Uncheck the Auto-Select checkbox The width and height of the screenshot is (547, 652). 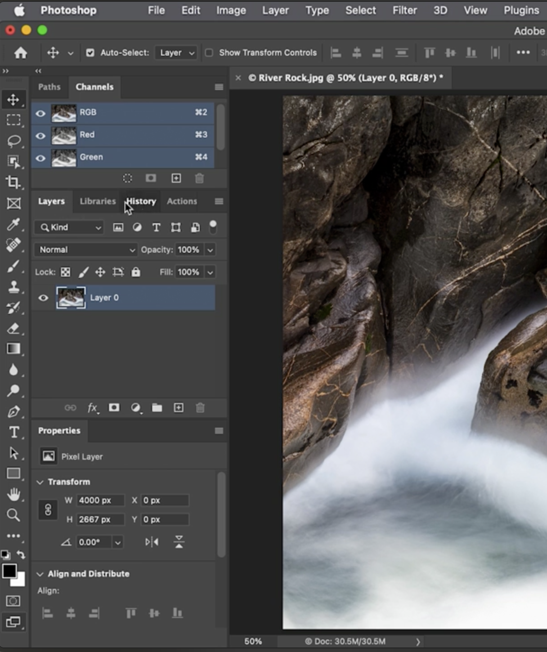90,53
